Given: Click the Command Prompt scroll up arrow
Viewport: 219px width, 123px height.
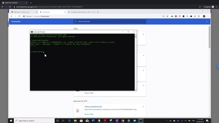Looking at the screenshot, I should point(136,35).
